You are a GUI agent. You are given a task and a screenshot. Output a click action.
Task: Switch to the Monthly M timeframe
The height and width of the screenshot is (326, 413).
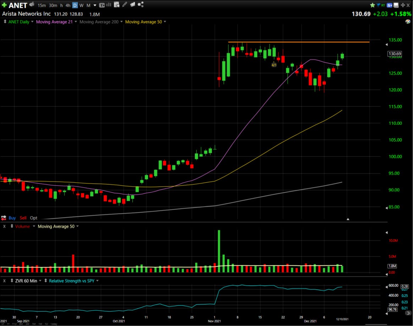[88, 5]
